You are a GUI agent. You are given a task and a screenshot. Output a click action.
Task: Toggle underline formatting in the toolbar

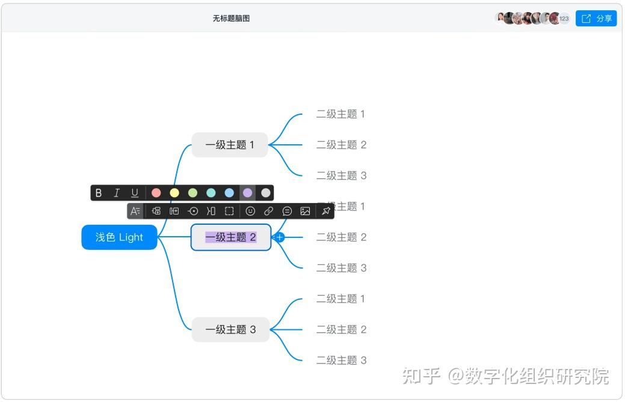click(x=134, y=193)
